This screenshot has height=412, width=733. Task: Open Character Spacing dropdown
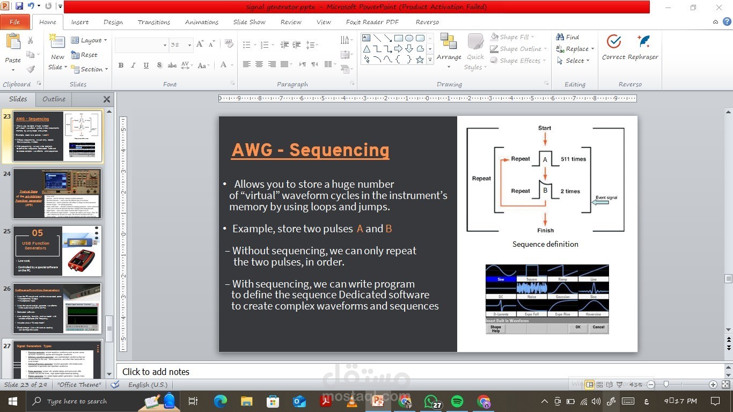click(187, 65)
